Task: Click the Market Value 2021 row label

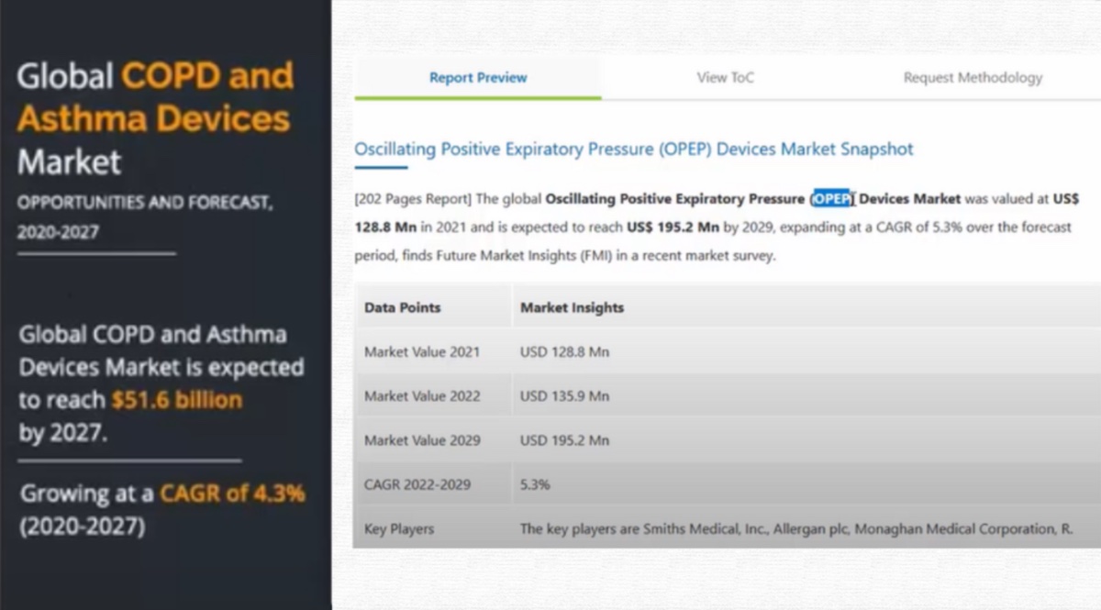Action: pos(422,352)
